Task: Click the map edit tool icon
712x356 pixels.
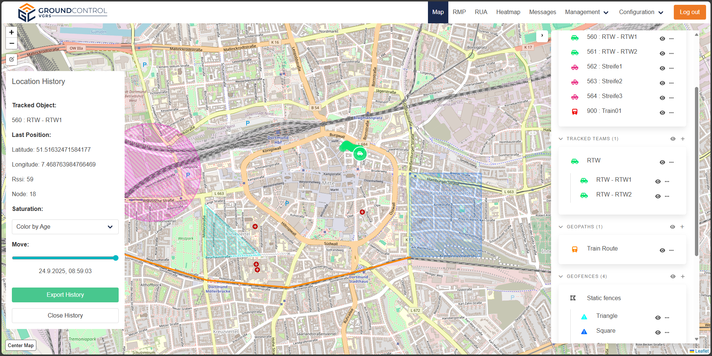Action: (11, 59)
